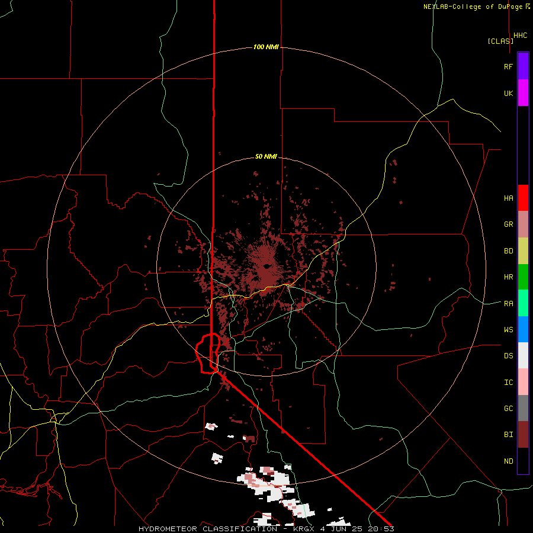Screen dimensions: 533x533
Task: Click the radar site center point
Action: pos(266,266)
